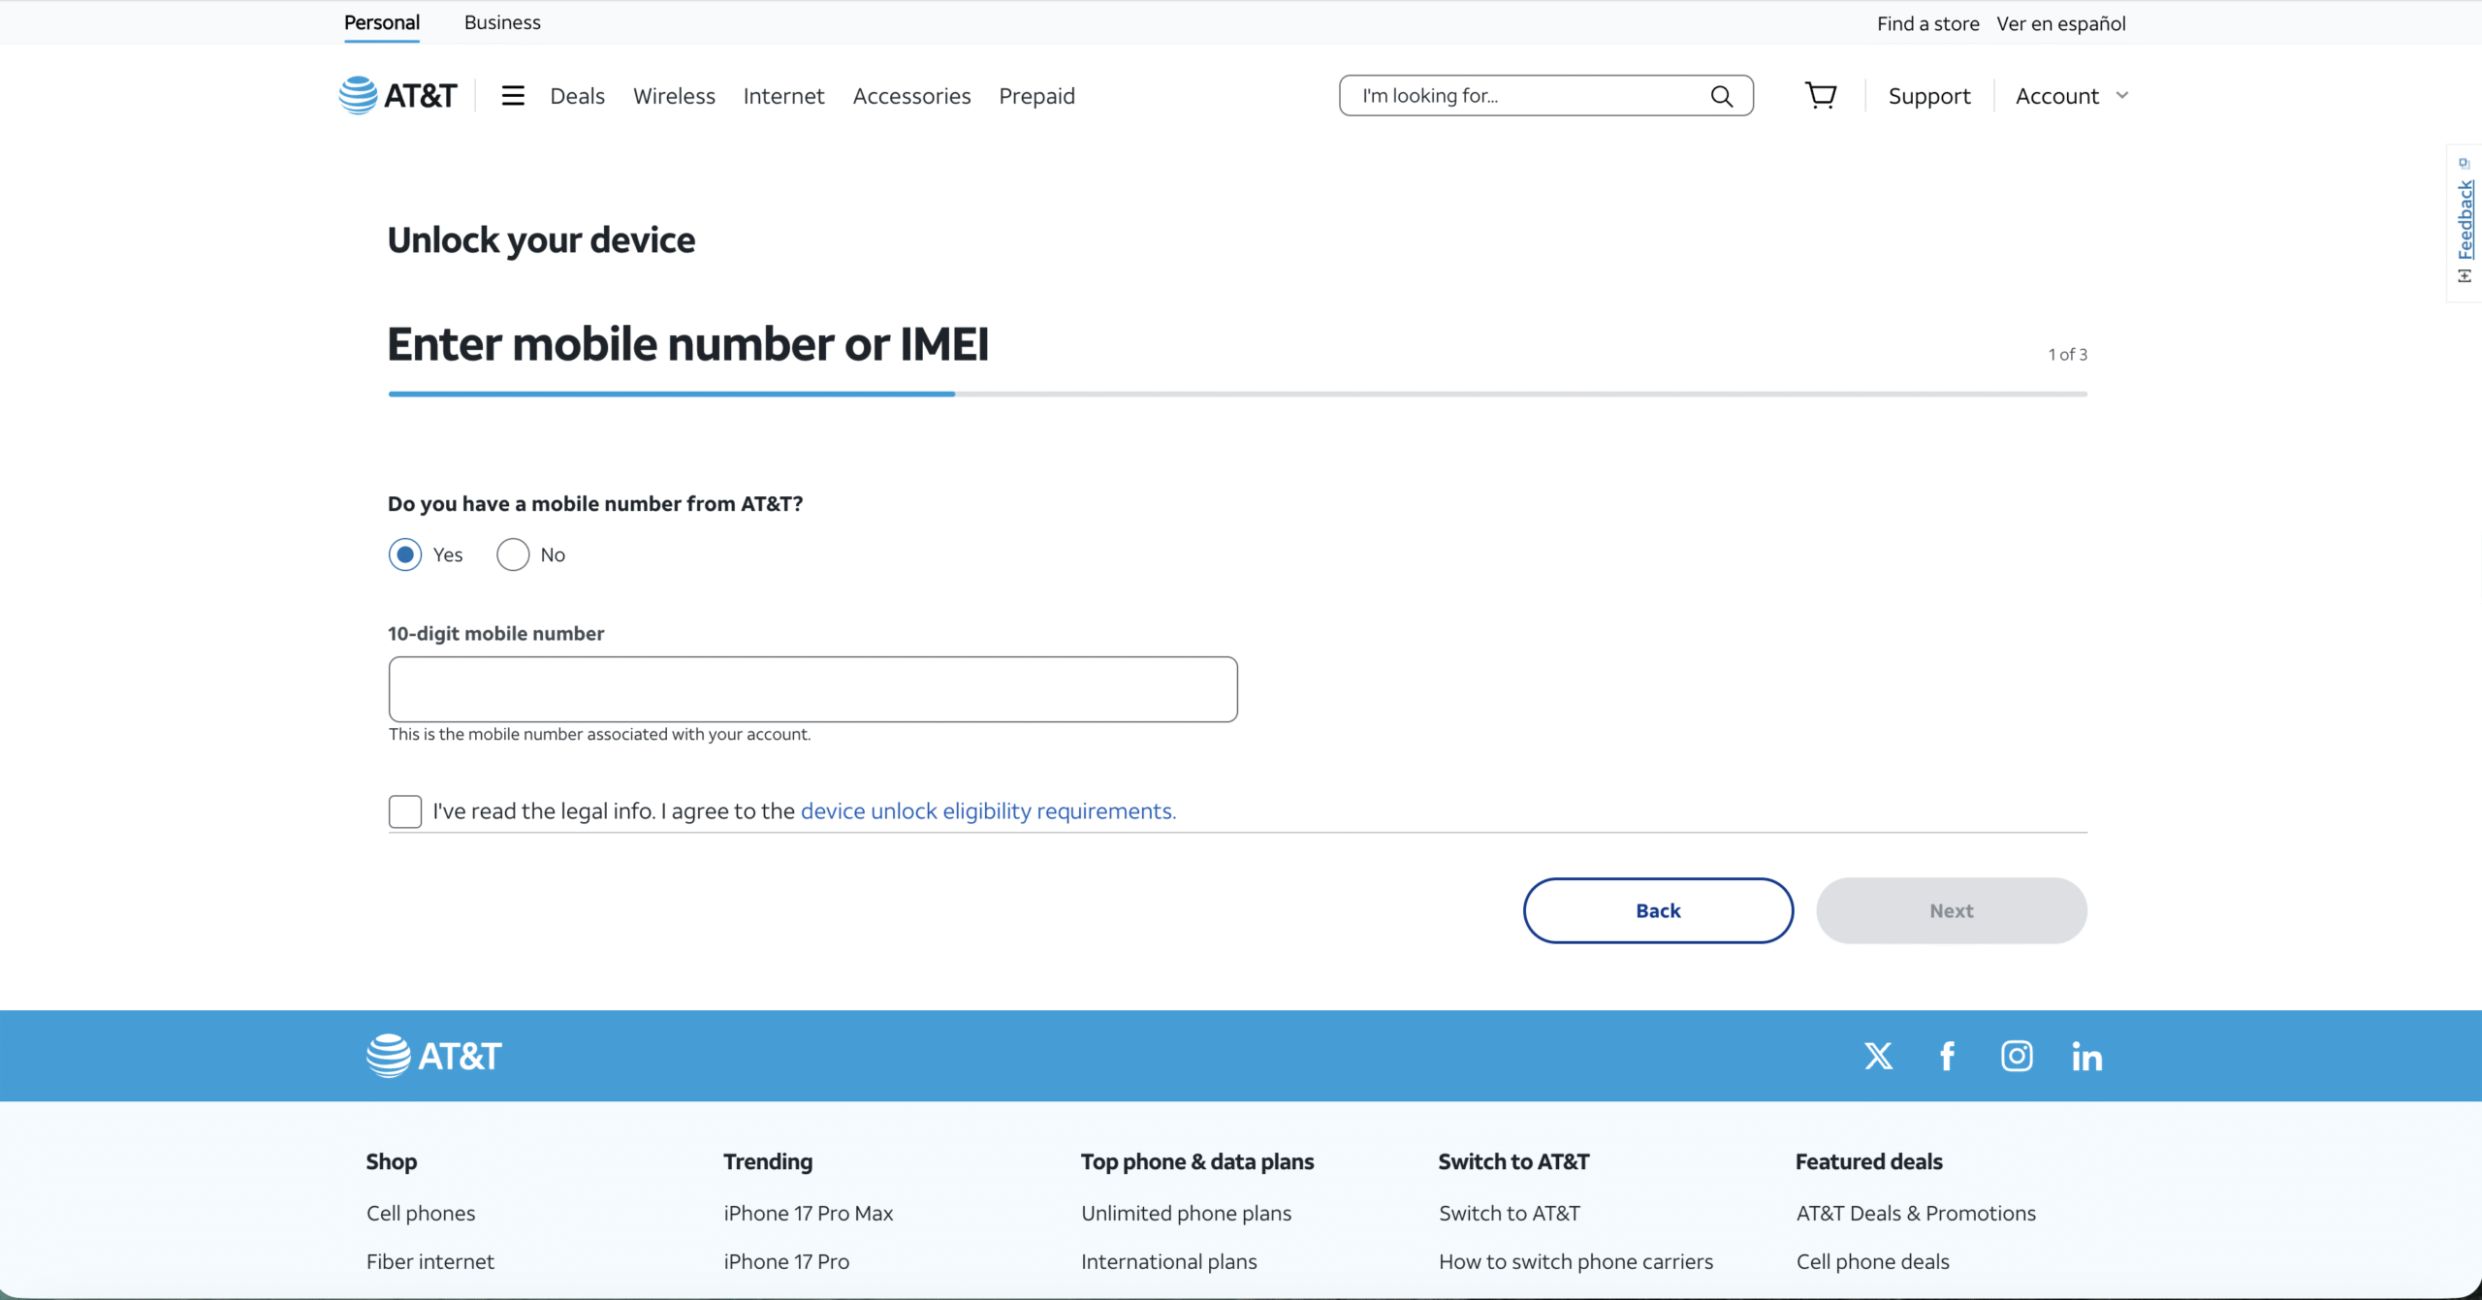Open AT&T's X (Twitter) page

[x=1878, y=1056]
